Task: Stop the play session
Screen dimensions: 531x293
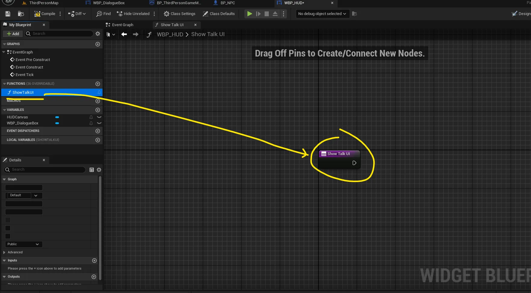Action: click(x=267, y=14)
